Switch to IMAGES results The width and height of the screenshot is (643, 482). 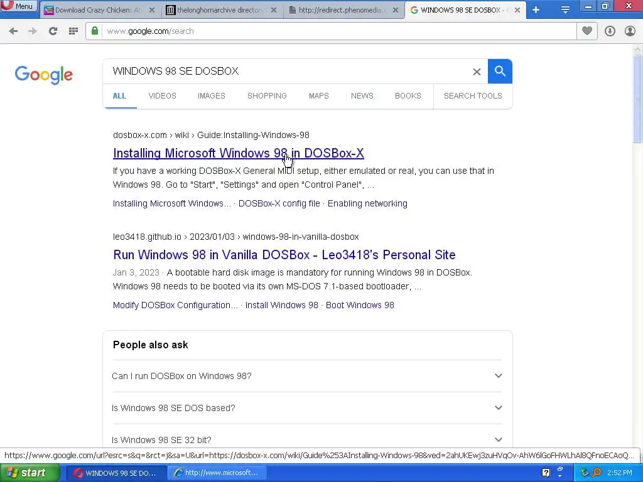point(212,96)
